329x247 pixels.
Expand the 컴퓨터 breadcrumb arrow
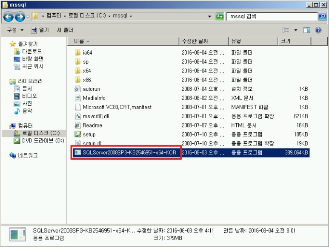tap(65, 16)
